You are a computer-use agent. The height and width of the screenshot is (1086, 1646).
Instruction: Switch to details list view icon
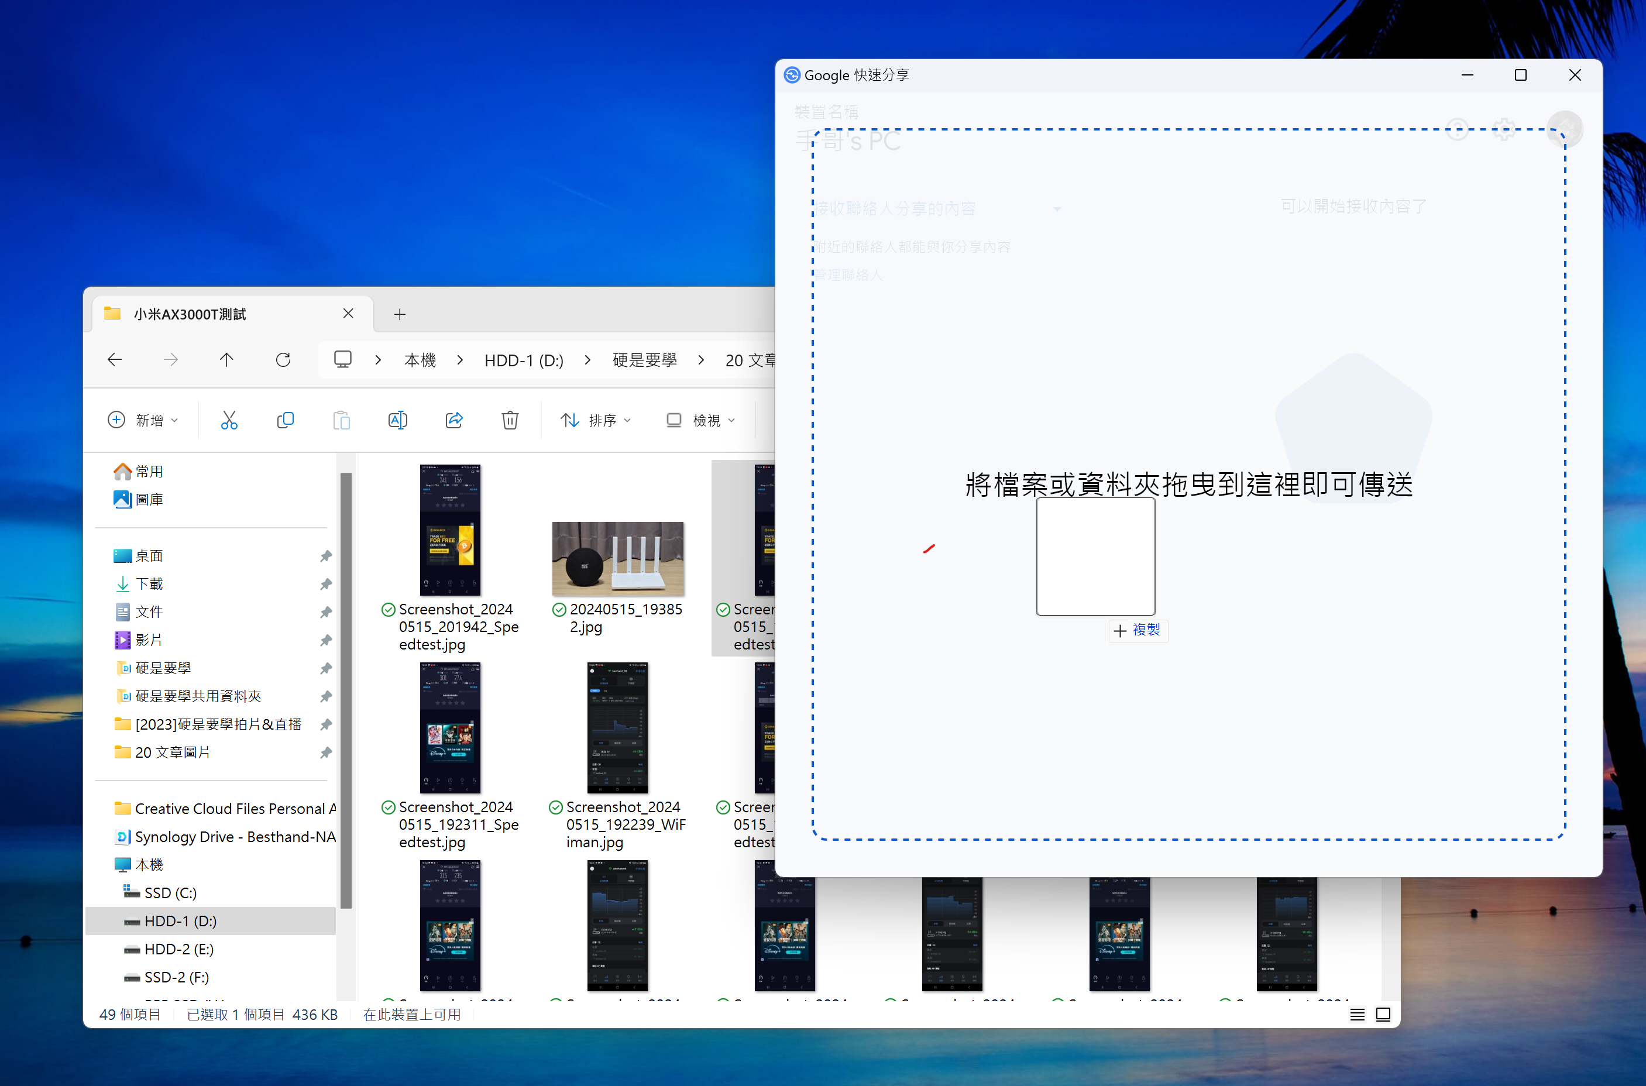[x=1356, y=1015]
